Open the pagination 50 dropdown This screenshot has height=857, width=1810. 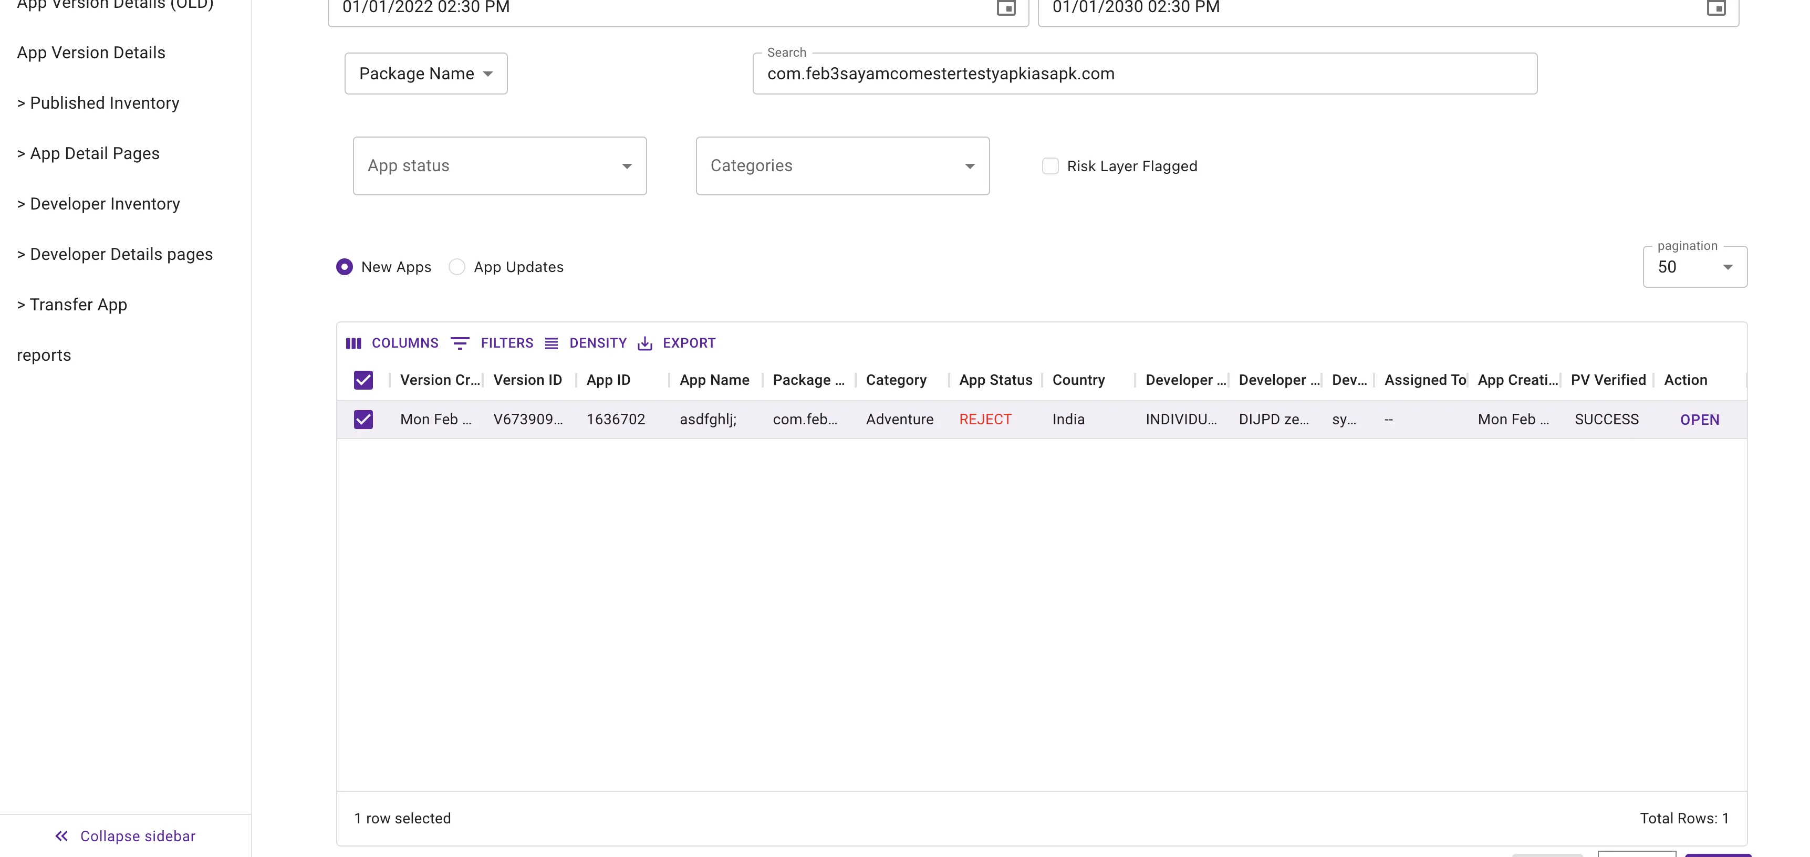tap(1695, 267)
